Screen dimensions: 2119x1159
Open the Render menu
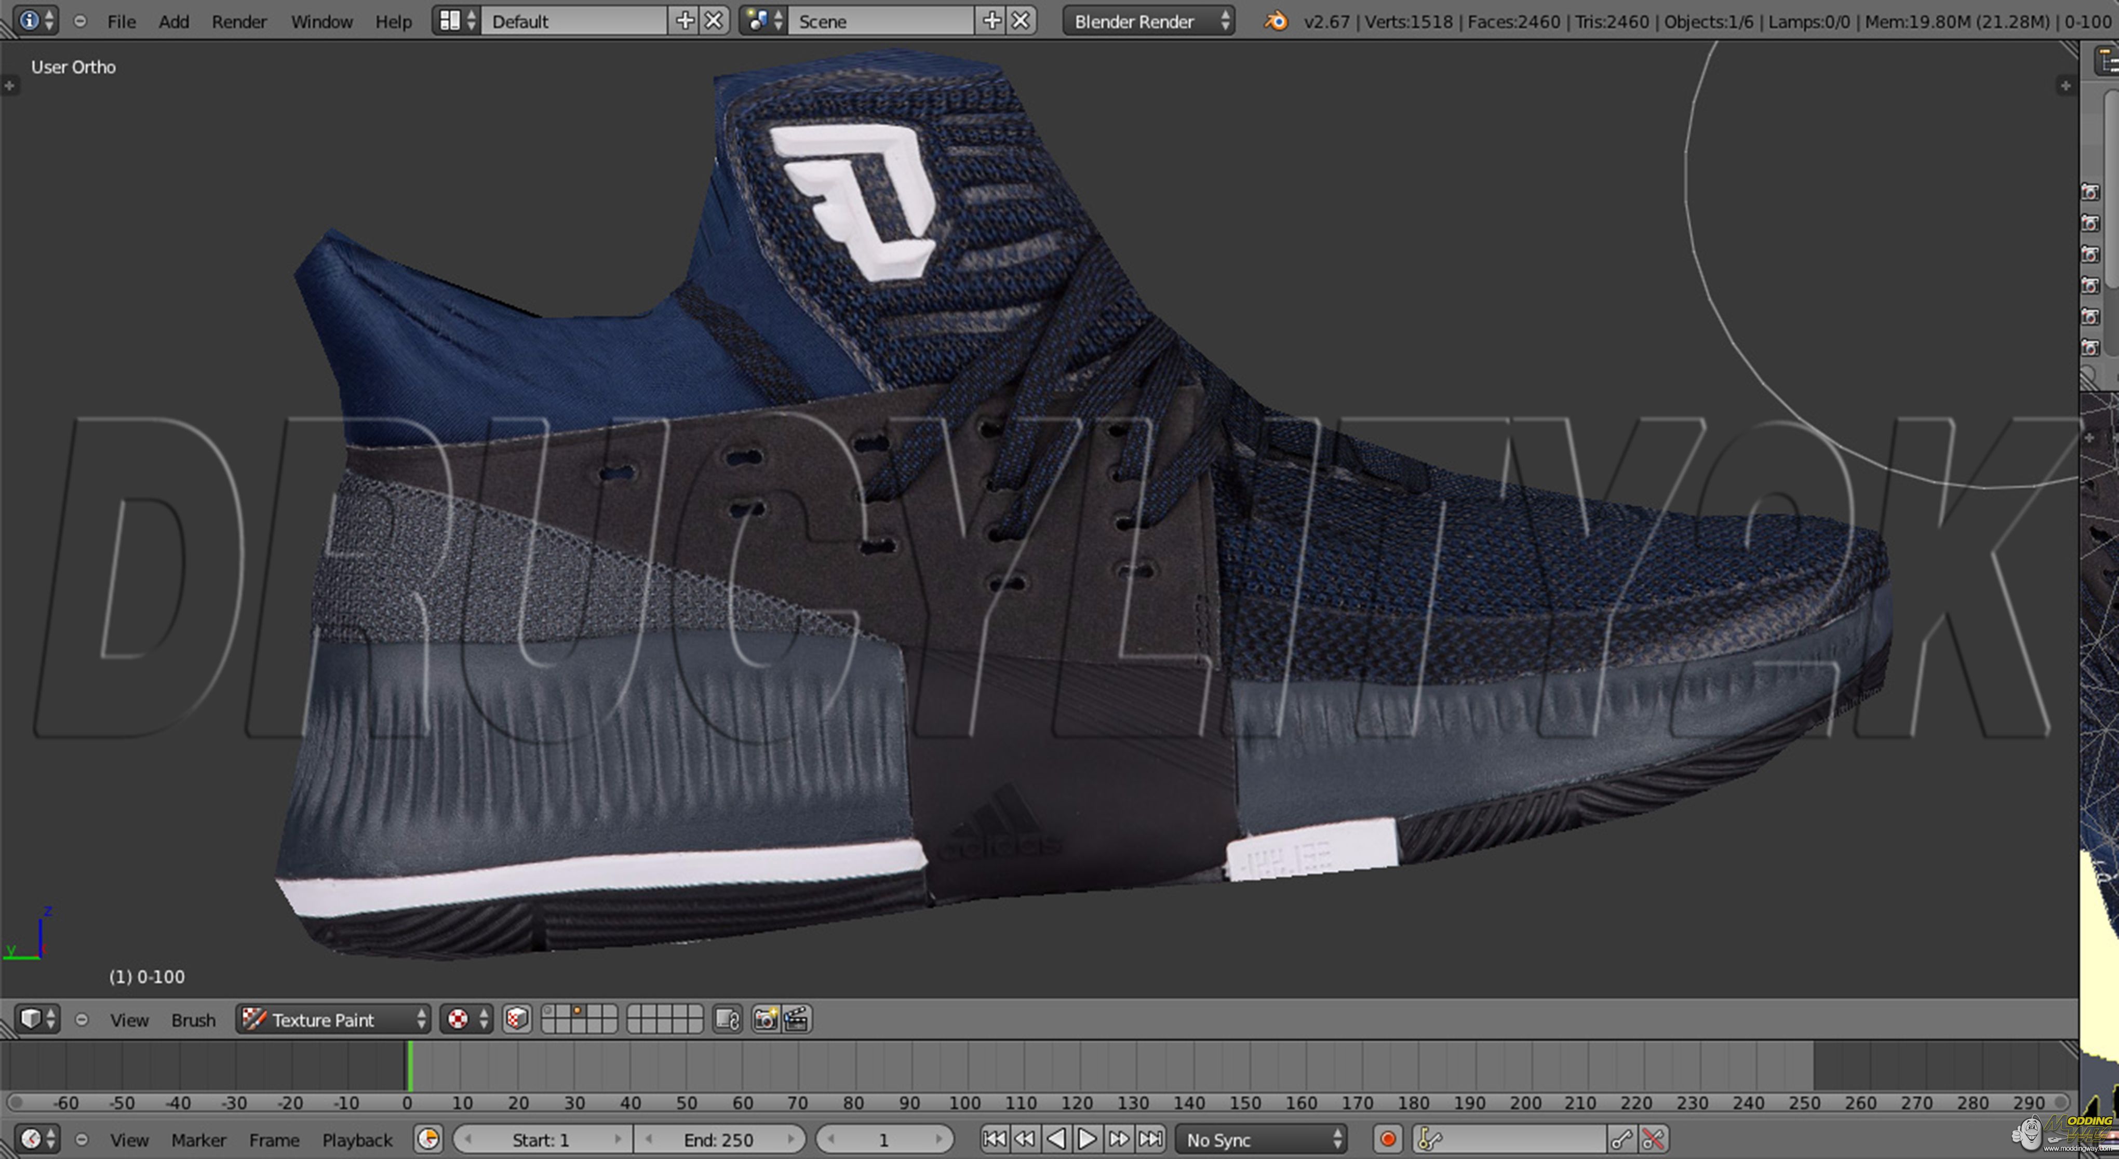[238, 21]
